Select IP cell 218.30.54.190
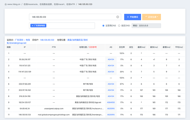 [x=25, y=96]
